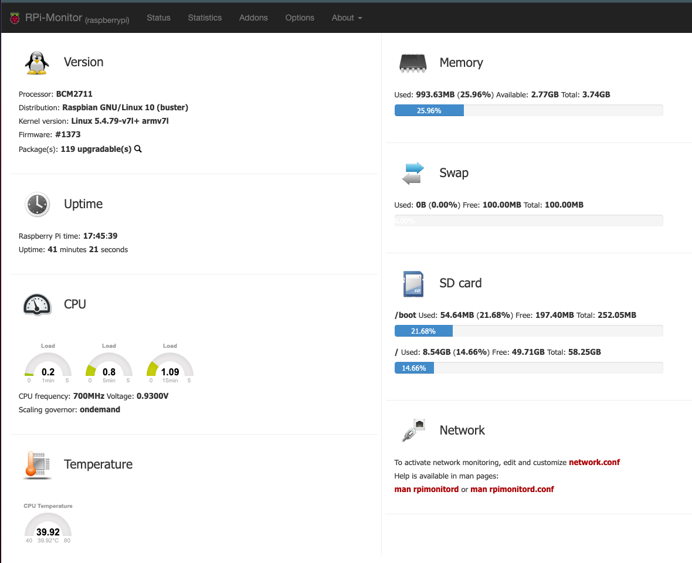Show upgradable packages via magnifier icon

tap(138, 149)
